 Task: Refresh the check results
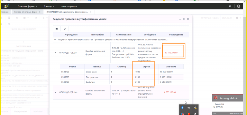click(65, 29)
